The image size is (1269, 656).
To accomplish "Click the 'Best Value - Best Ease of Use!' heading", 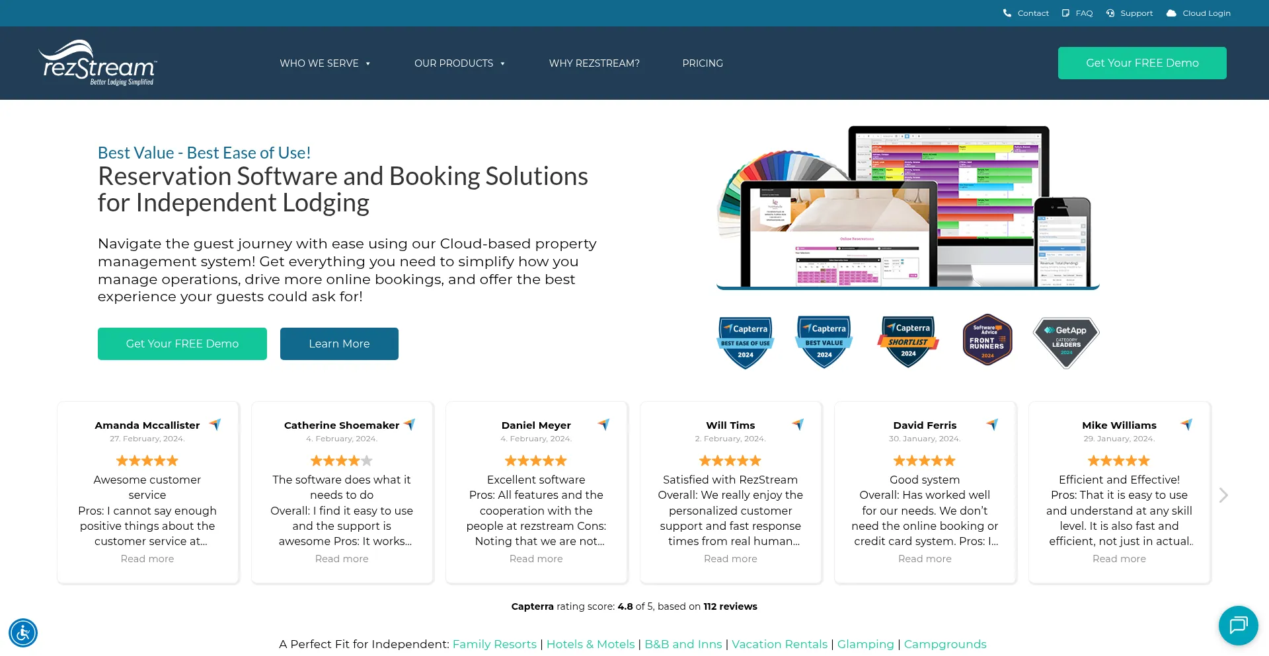I will [204, 153].
